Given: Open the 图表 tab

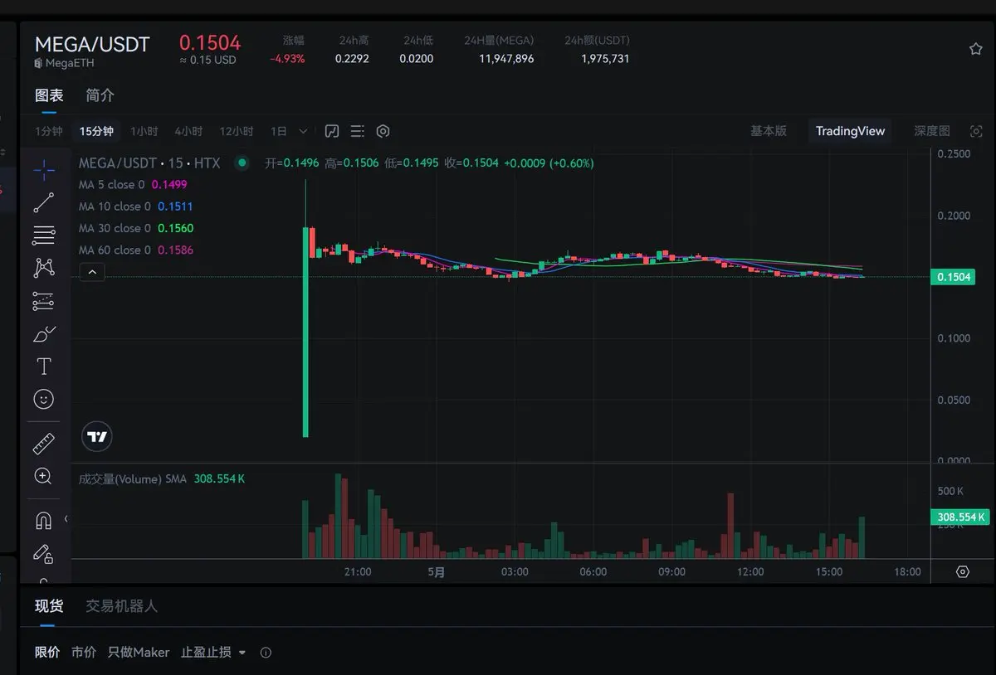Looking at the screenshot, I should 49,95.
